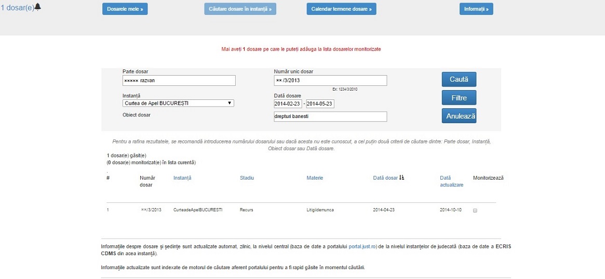
Task: Click the Obiect dosar text field
Action: (330, 116)
